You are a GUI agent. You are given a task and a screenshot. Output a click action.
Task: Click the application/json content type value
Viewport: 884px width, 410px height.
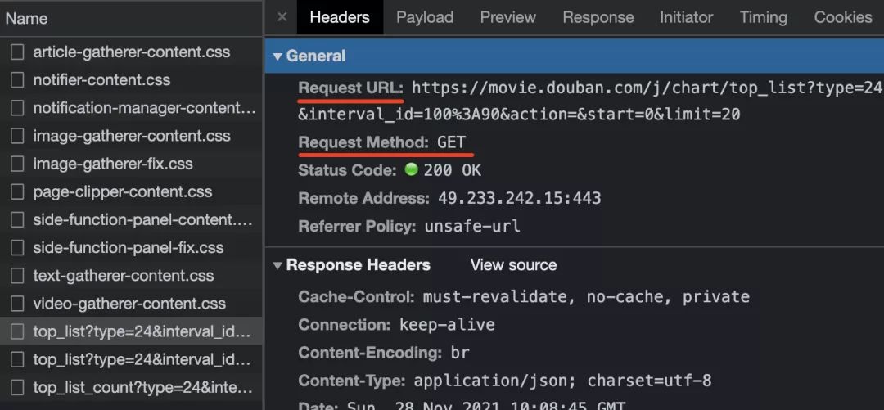click(562, 381)
